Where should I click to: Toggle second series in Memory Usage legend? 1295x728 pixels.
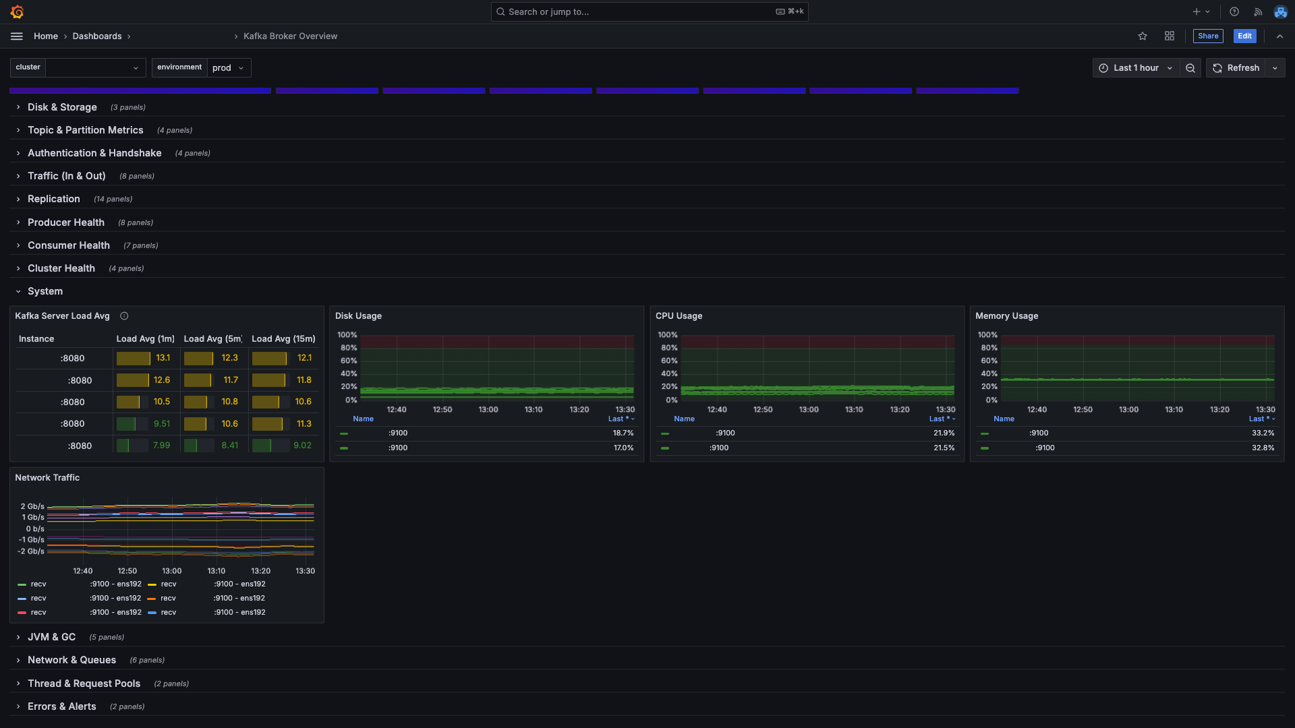click(1045, 448)
